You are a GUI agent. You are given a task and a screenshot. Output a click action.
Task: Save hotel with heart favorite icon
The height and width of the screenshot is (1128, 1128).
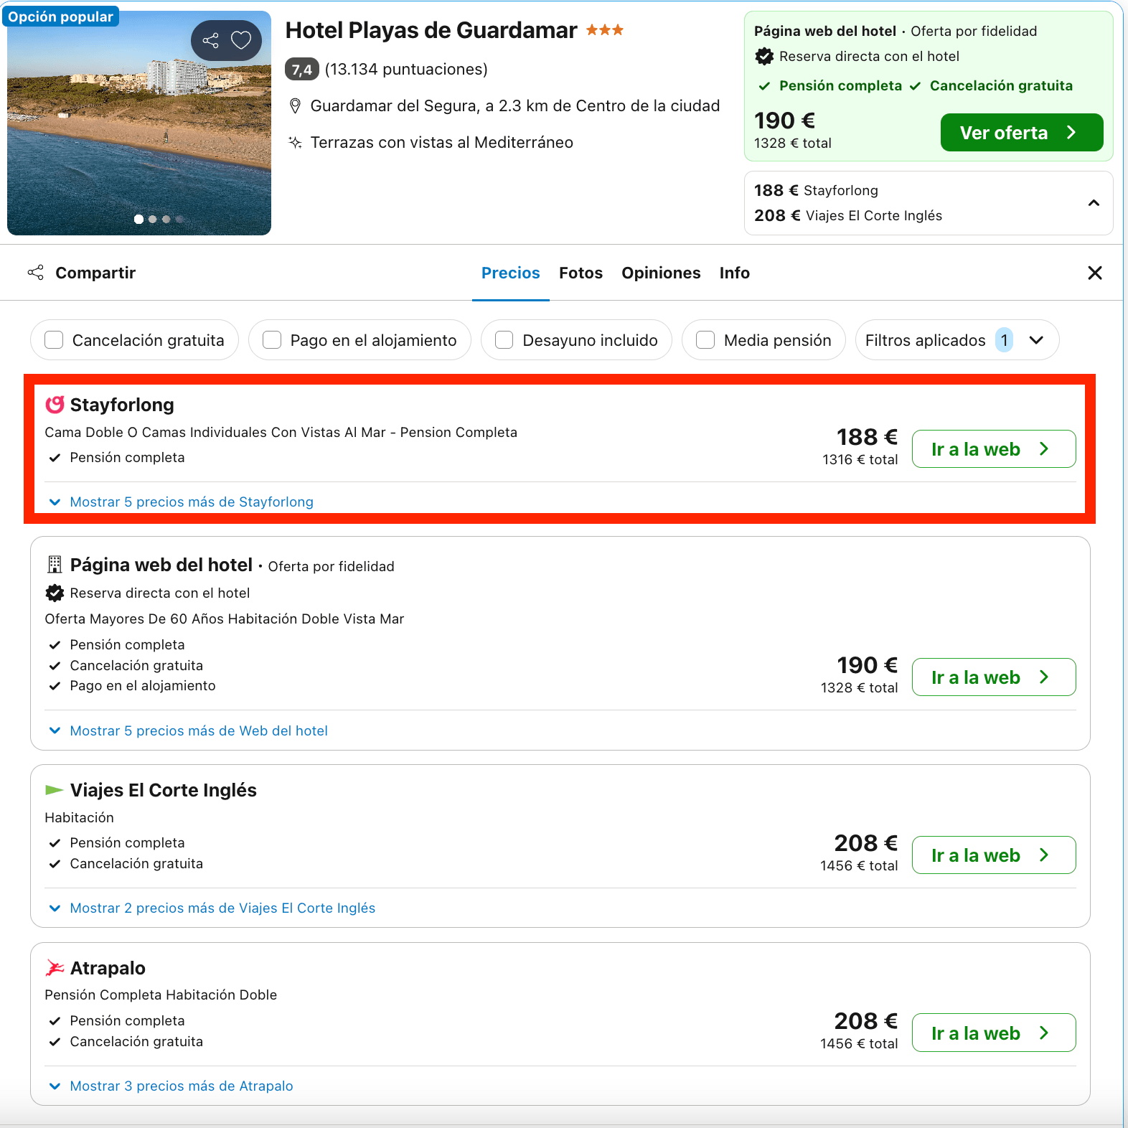click(241, 40)
